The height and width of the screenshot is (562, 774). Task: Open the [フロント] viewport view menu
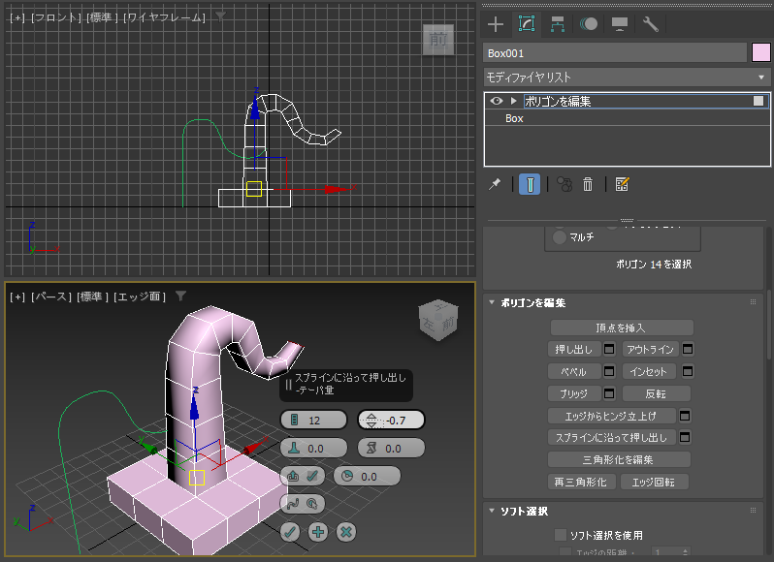[56, 17]
